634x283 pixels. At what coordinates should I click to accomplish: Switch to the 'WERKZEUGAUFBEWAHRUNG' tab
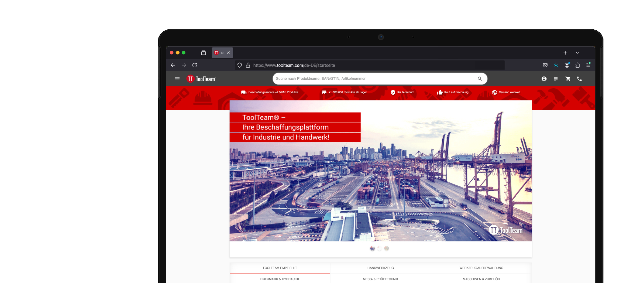(481, 268)
